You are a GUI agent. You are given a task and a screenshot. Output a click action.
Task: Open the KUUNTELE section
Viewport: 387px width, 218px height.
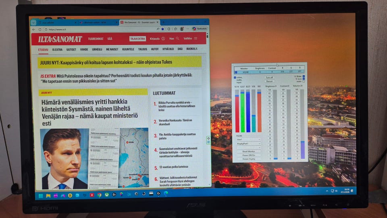(128, 49)
